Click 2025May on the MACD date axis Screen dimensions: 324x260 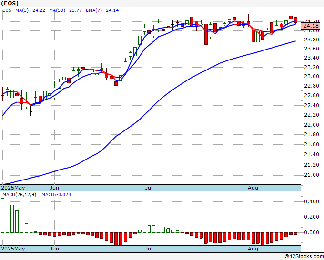(13, 249)
